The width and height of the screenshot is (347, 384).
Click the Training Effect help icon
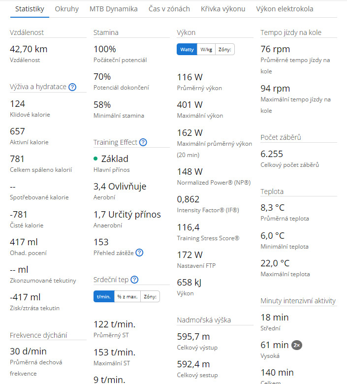(143, 142)
